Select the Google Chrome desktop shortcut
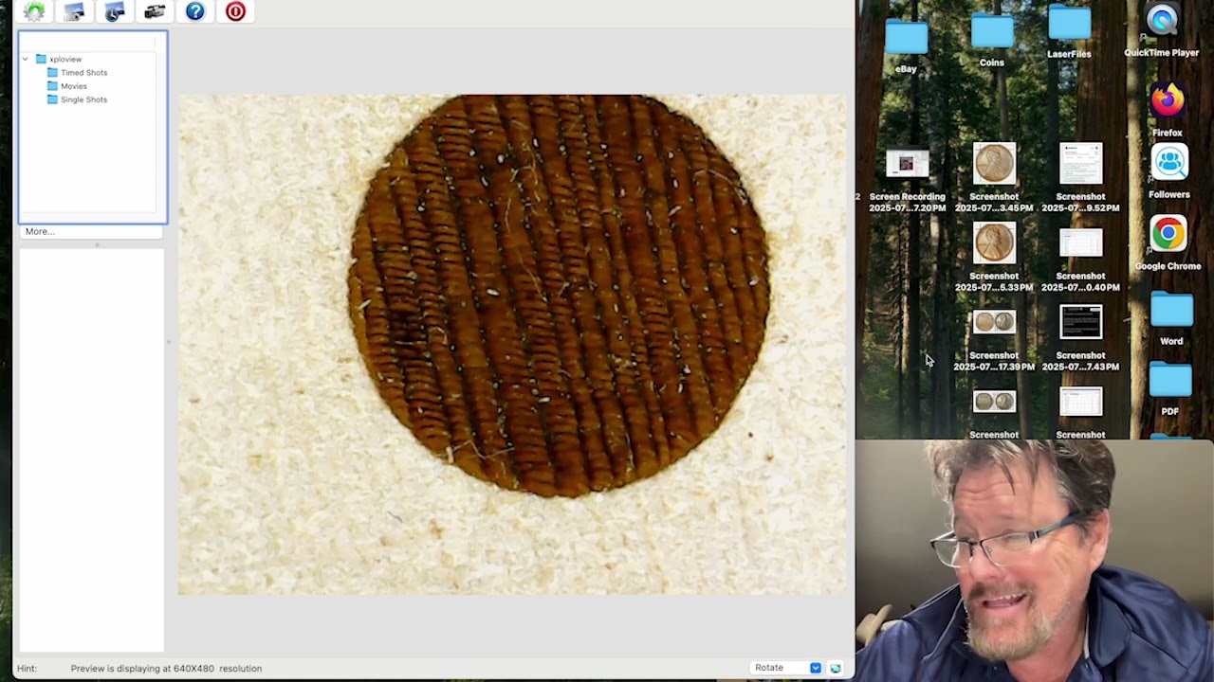1214x682 pixels. (x=1168, y=243)
